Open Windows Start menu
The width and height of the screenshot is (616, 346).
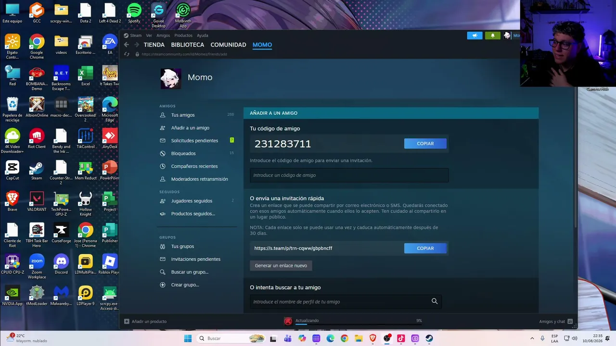click(188, 338)
